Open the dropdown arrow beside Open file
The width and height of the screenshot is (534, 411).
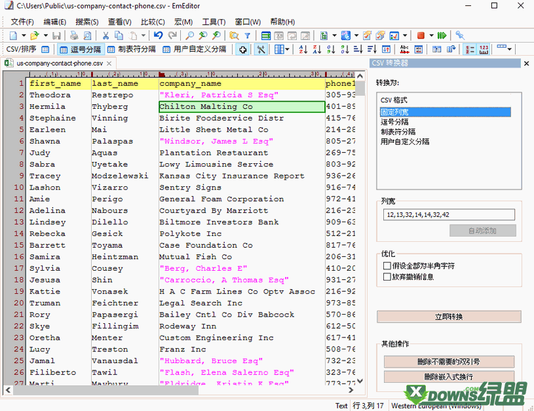[x=45, y=35]
